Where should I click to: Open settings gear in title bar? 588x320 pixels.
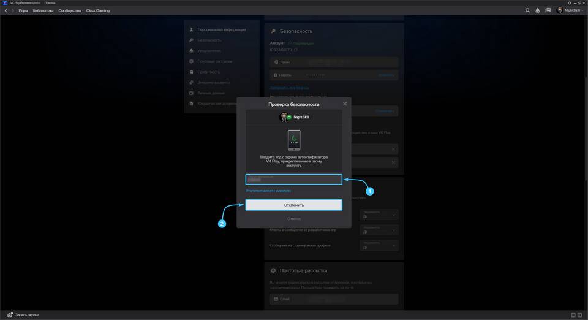(569, 2)
